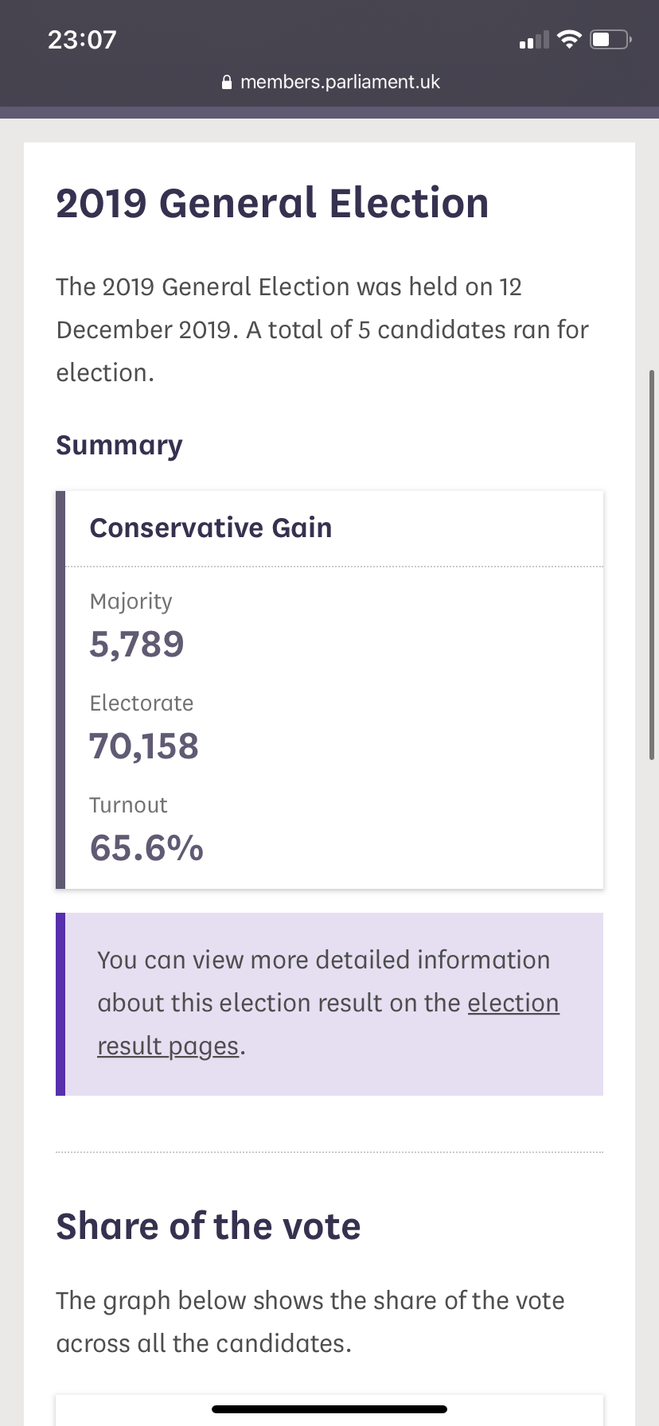Image resolution: width=659 pixels, height=1426 pixels.
Task: Tap the Wi-Fi status icon
Action: [569, 39]
